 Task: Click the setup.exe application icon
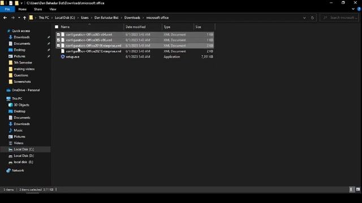click(x=63, y=56)
